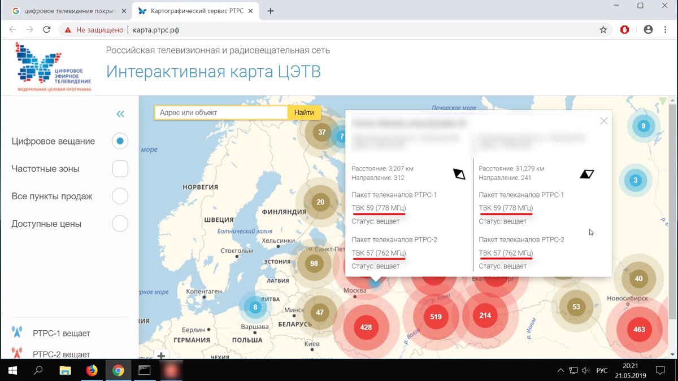This screenshot has width=678, height=381.
Task: Open Windows taskbar search
Action: coord(38,370)
